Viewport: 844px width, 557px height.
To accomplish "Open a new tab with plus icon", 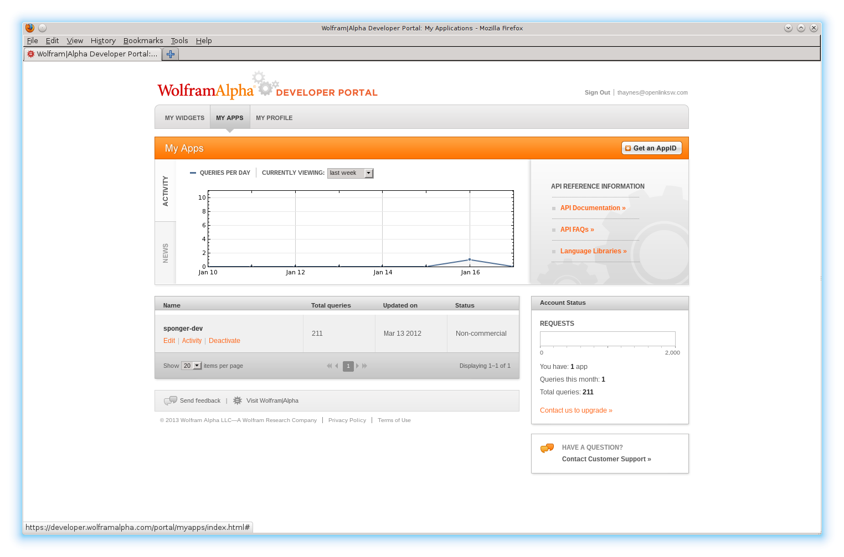I will 171,54.
